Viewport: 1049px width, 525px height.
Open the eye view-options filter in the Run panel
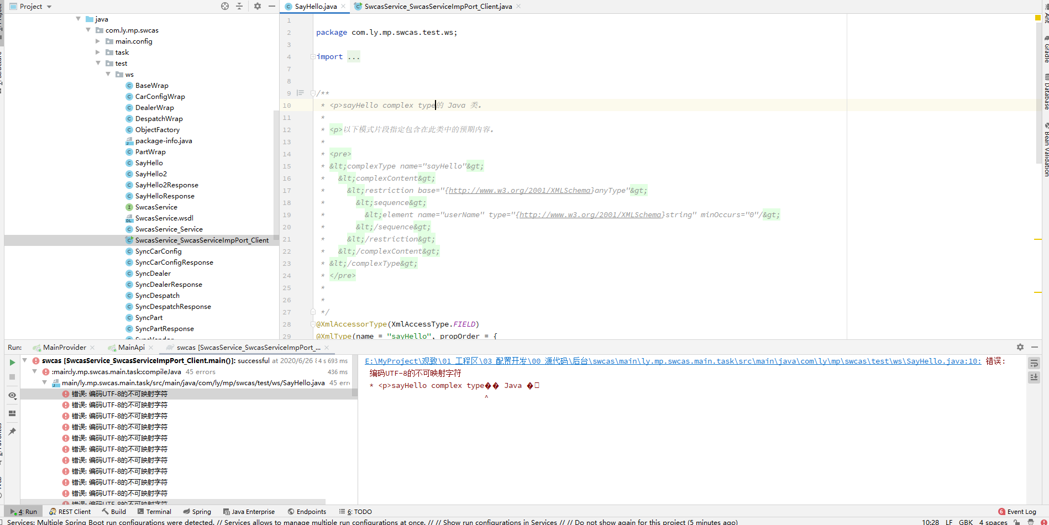click(x=12, y=395)
